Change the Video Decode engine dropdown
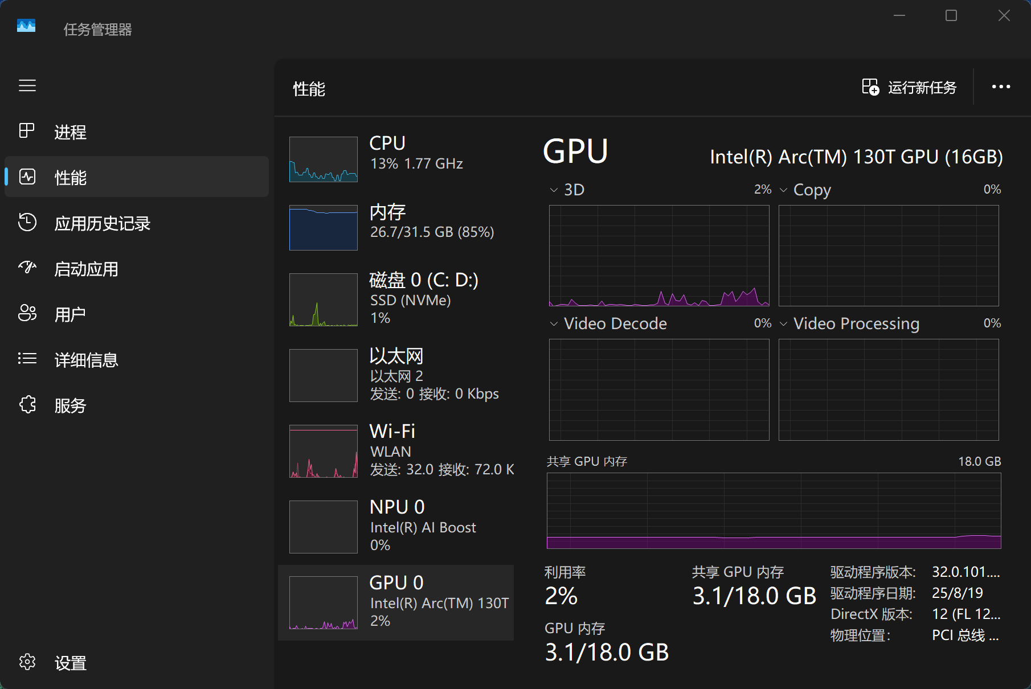The width and height of the screenshot is (1031, 689). (554, 324)
